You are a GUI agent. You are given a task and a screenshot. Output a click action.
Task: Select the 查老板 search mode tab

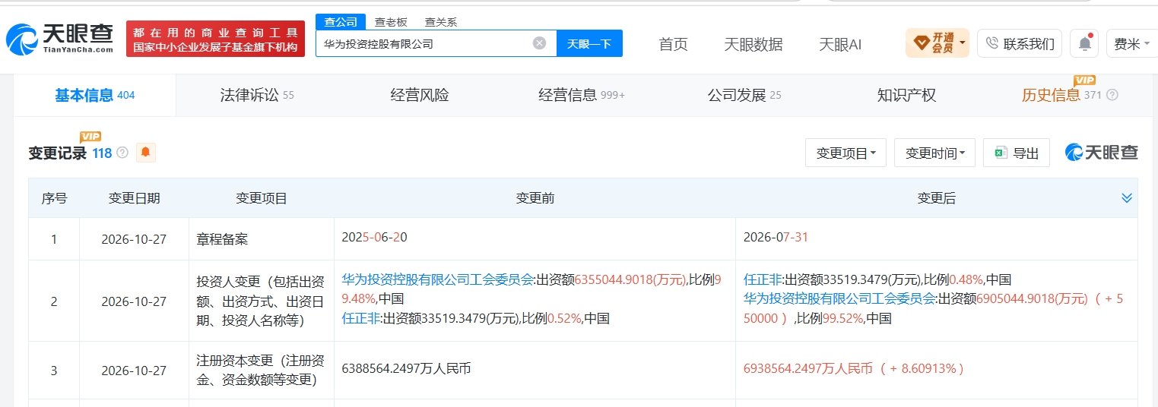(391, 22)
